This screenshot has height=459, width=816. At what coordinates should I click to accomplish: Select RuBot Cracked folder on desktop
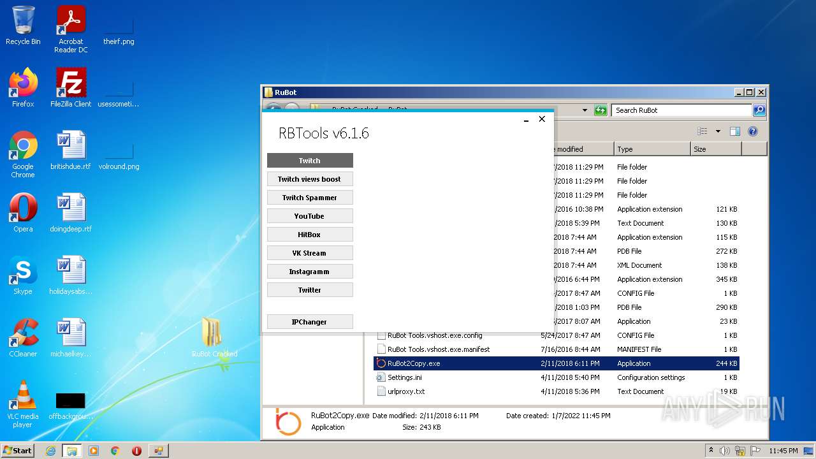click(214, 338)
